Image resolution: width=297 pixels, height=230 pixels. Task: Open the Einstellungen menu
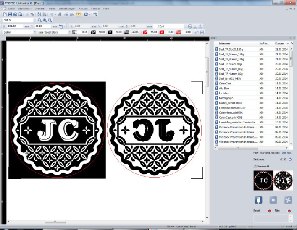(x=67, y=8)
